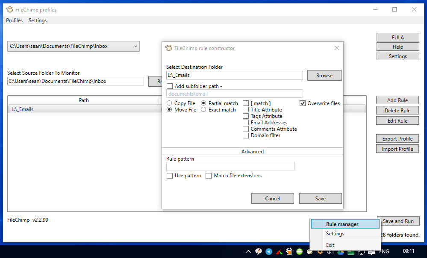Switch the ENG input language indicator
The width and height of the screenshot is (427, 258).
point(384,252)
